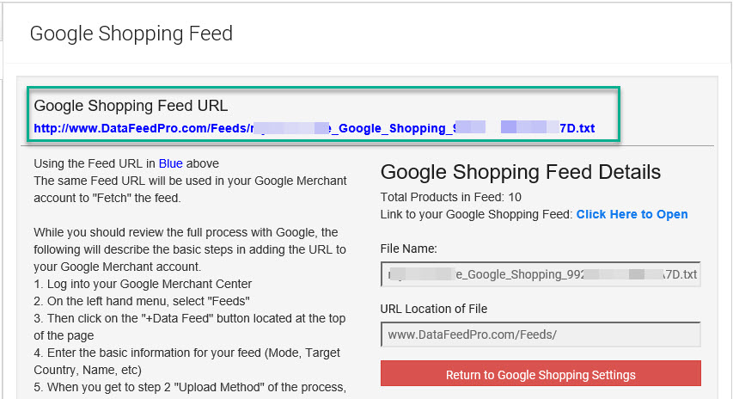Focus the URL Location of File field
Screen dimensions: 733x399
tap(540, 334)
